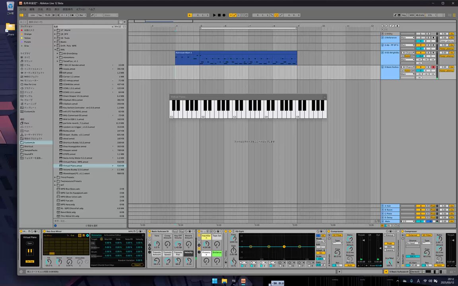Image resolution: width=458 pixels, height=286 pixels.
Task: Open the インストゥルメント category
Action: click(33, 69)
